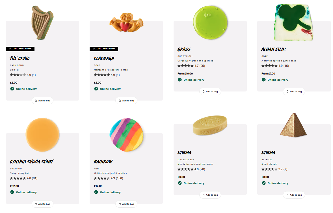333x213 pixels.
Task: Click the Online delivery checkmark under Rainbow
Action: (96, 192)
